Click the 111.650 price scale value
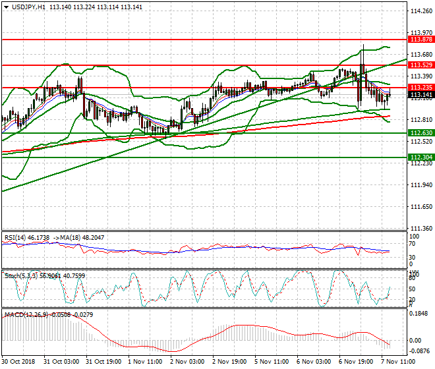The width and height of the screenshot is (435, 369). coord(421,207)
